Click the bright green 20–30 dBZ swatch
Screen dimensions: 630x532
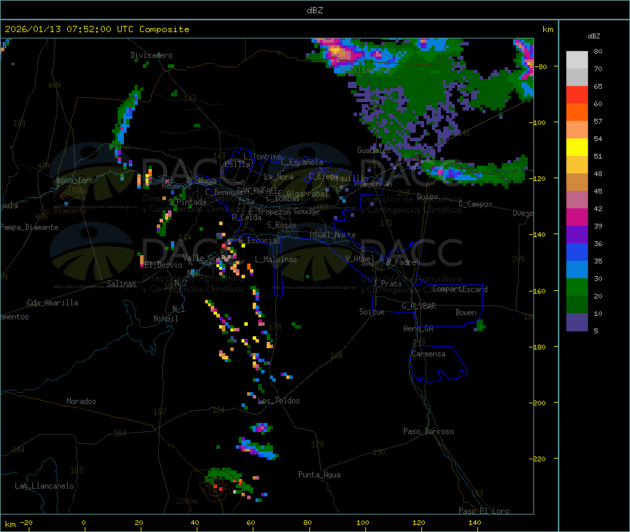577,287
